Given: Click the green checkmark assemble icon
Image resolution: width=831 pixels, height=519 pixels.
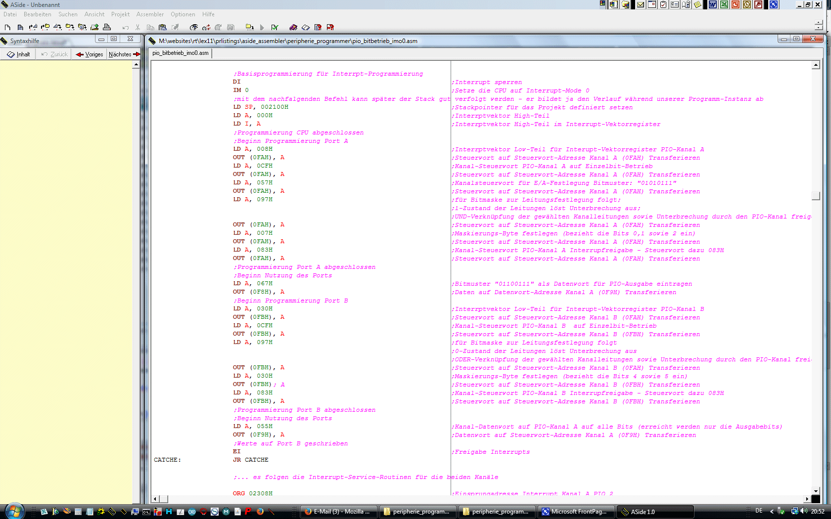Looking at the screenshot, I should coord(275,27).
